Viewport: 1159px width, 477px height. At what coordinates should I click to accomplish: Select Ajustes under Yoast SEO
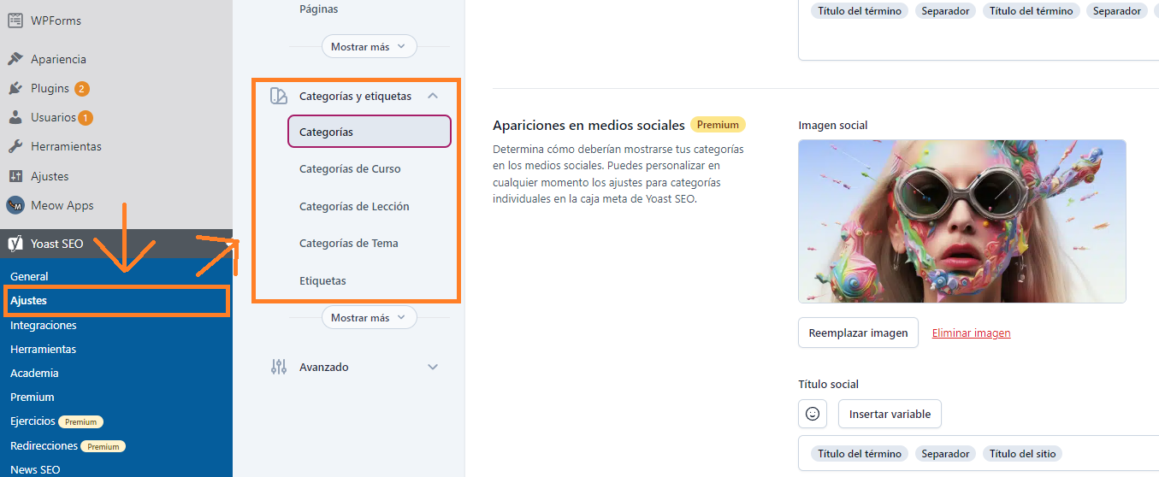tap(116, 301)
